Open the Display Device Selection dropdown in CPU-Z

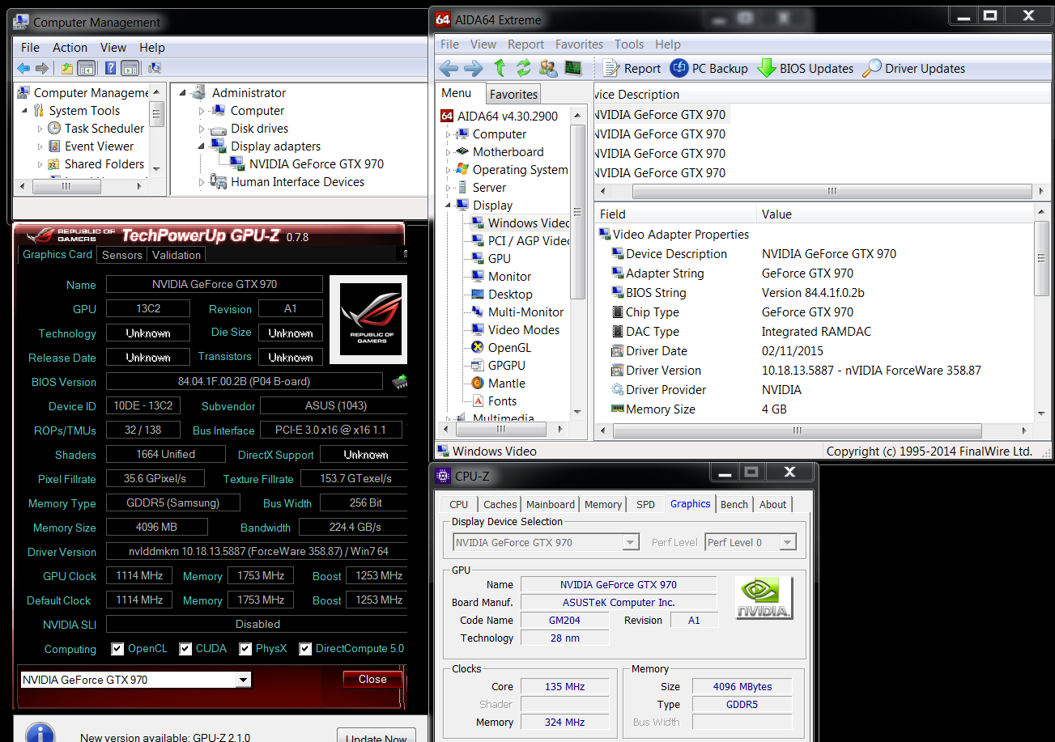pyautogui.click(x=631, y=543)
